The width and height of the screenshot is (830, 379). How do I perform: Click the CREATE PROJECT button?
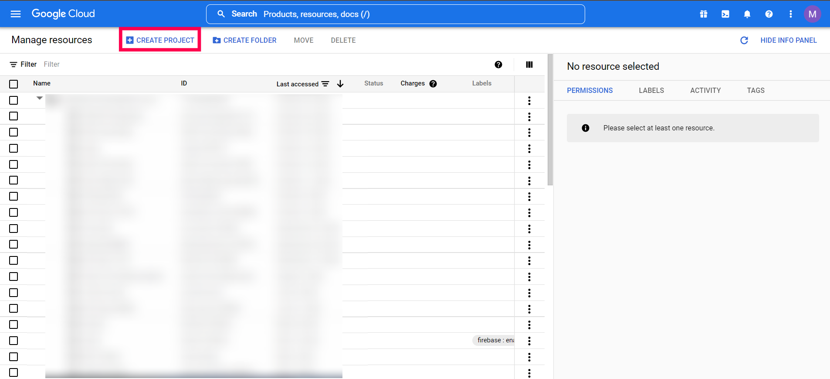[x=160, y=40]
